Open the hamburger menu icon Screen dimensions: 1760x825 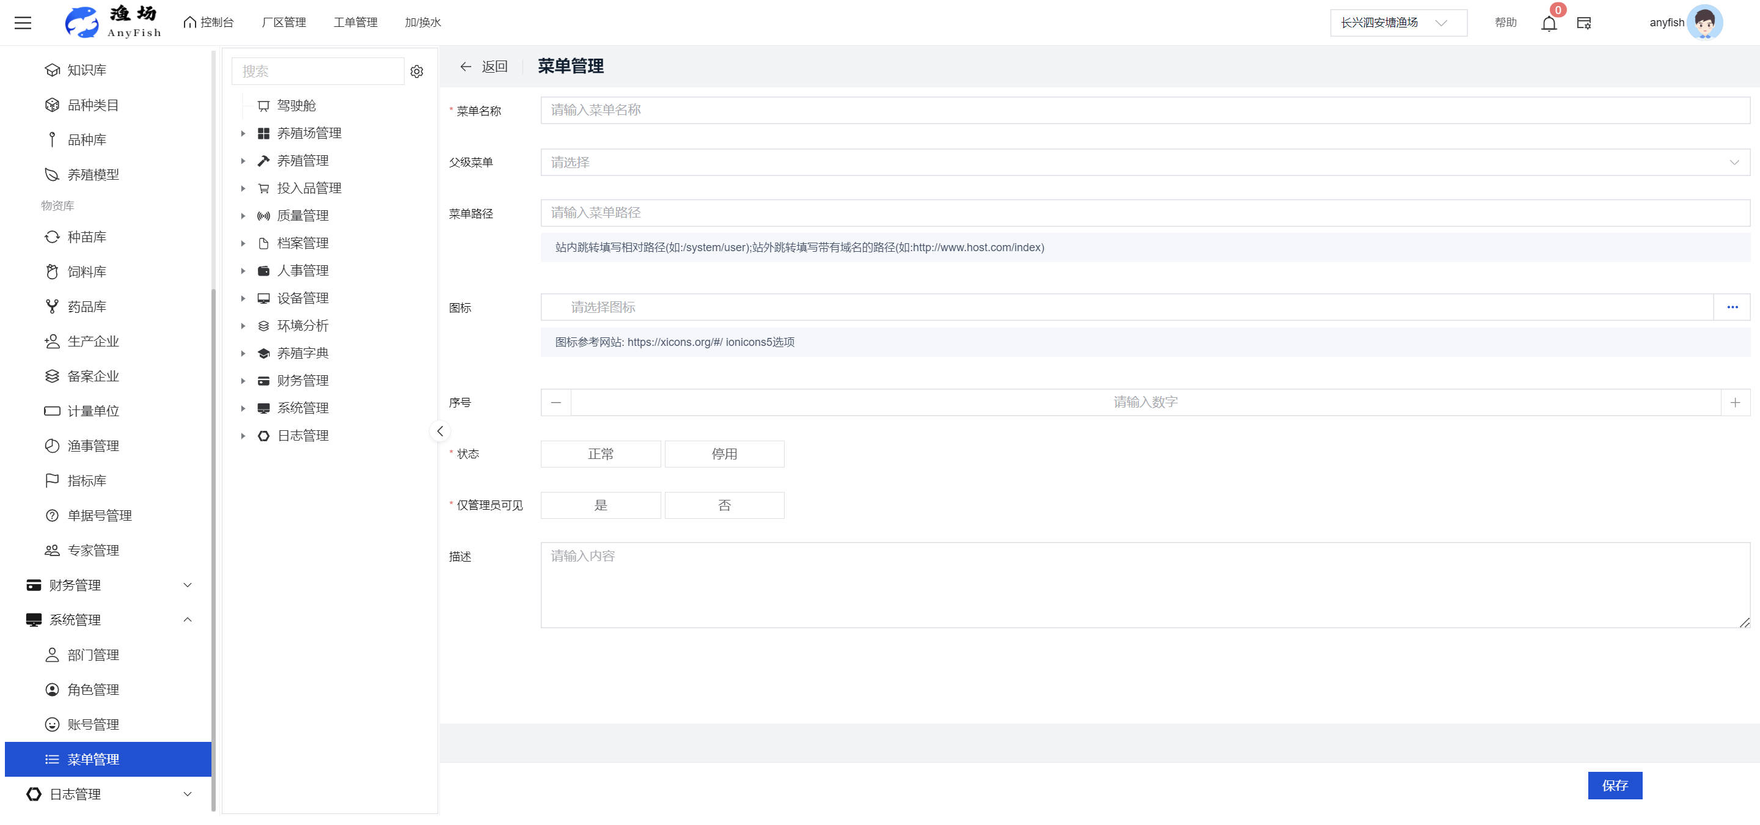[x=23, y=23]
